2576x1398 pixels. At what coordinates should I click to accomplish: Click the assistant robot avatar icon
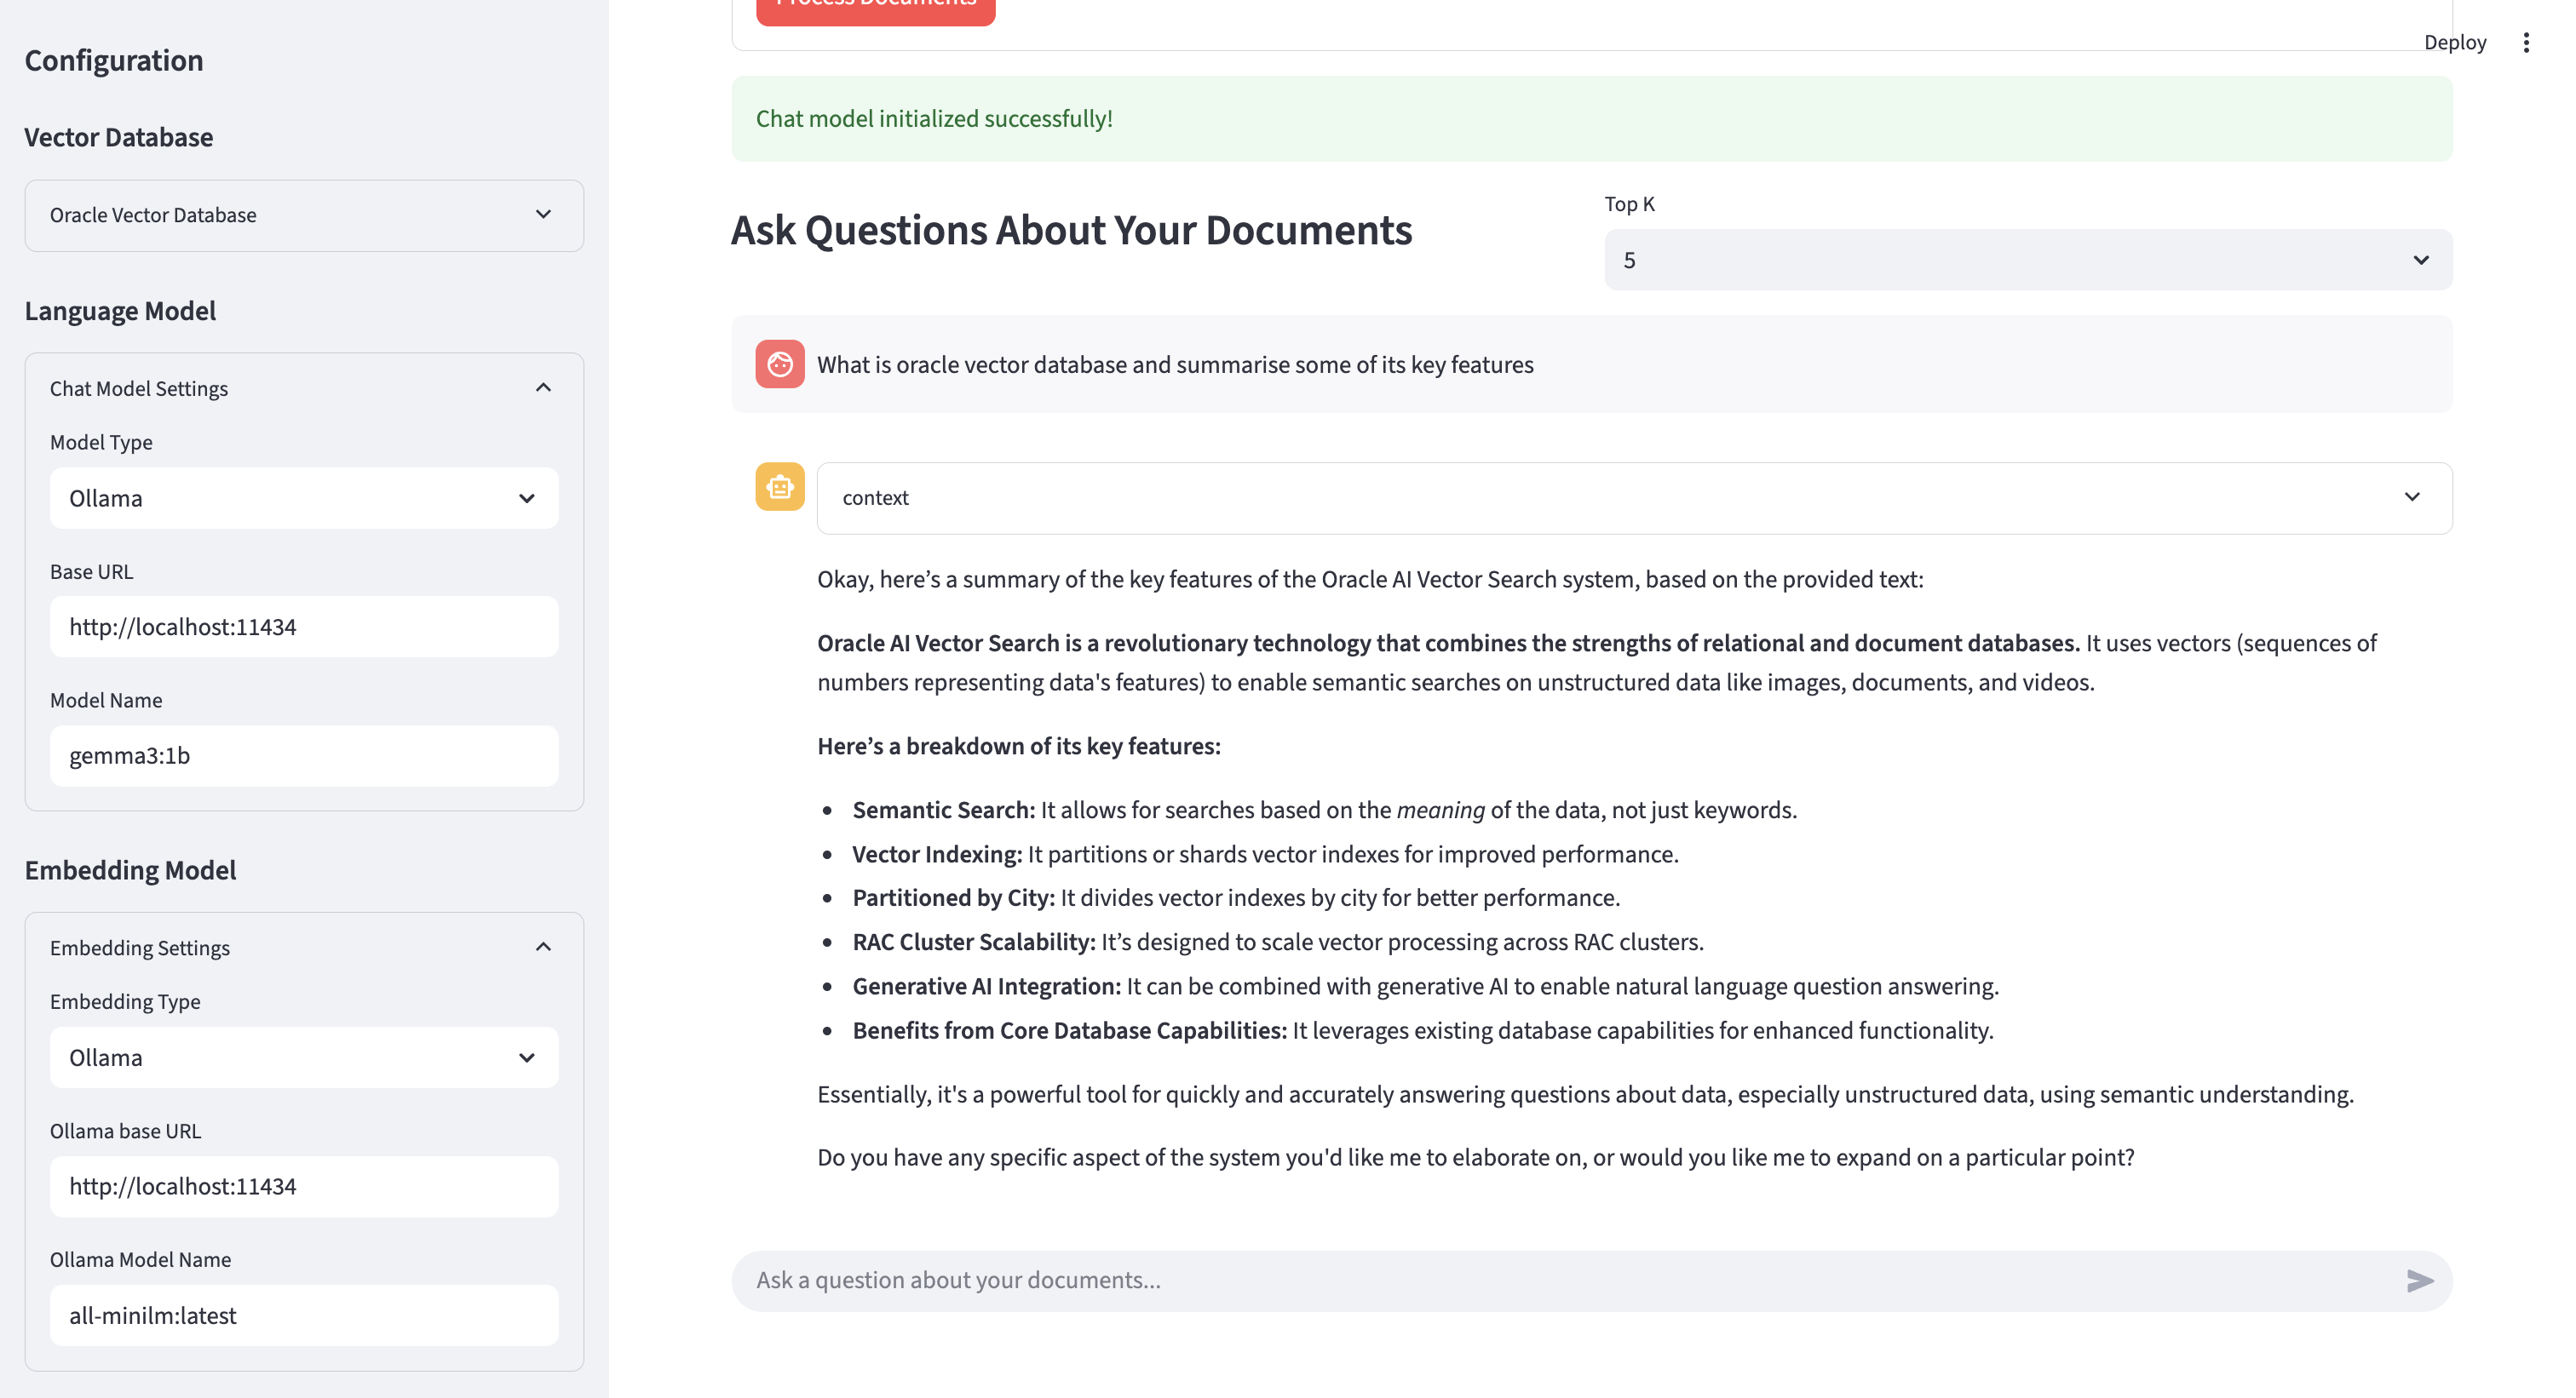tap(780, 487)
